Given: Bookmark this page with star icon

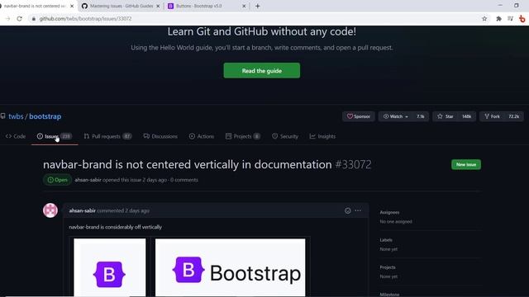Looking at the screenshot, I should (x=484, y=18).
